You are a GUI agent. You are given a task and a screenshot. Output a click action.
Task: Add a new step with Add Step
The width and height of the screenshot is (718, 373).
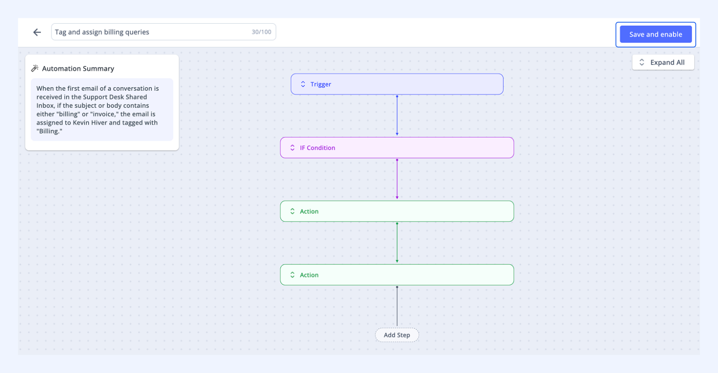(x=397, y=335)
